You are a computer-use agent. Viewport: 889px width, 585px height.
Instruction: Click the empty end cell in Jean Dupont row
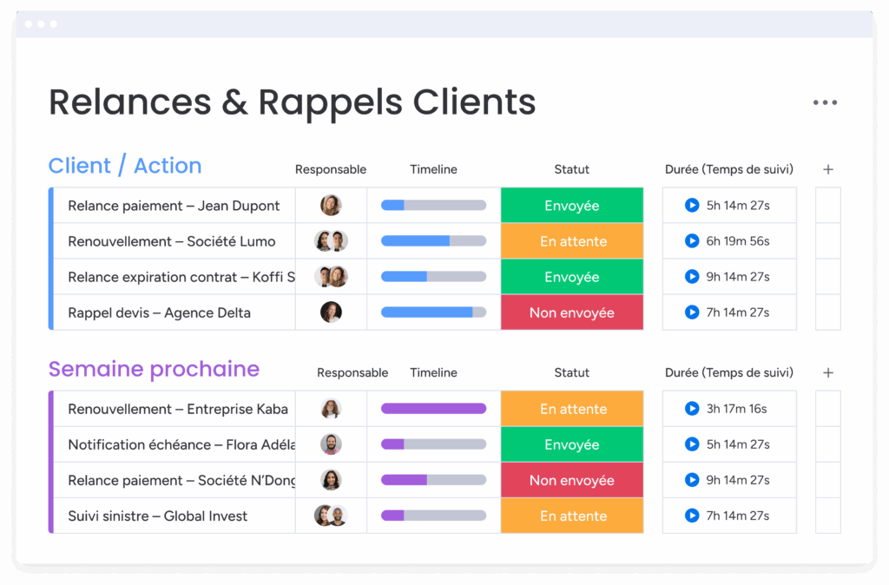[827, 205]
